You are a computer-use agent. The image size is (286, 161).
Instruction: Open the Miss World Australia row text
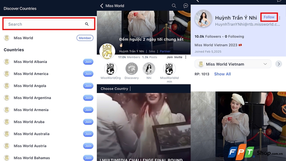click(31, 134)
